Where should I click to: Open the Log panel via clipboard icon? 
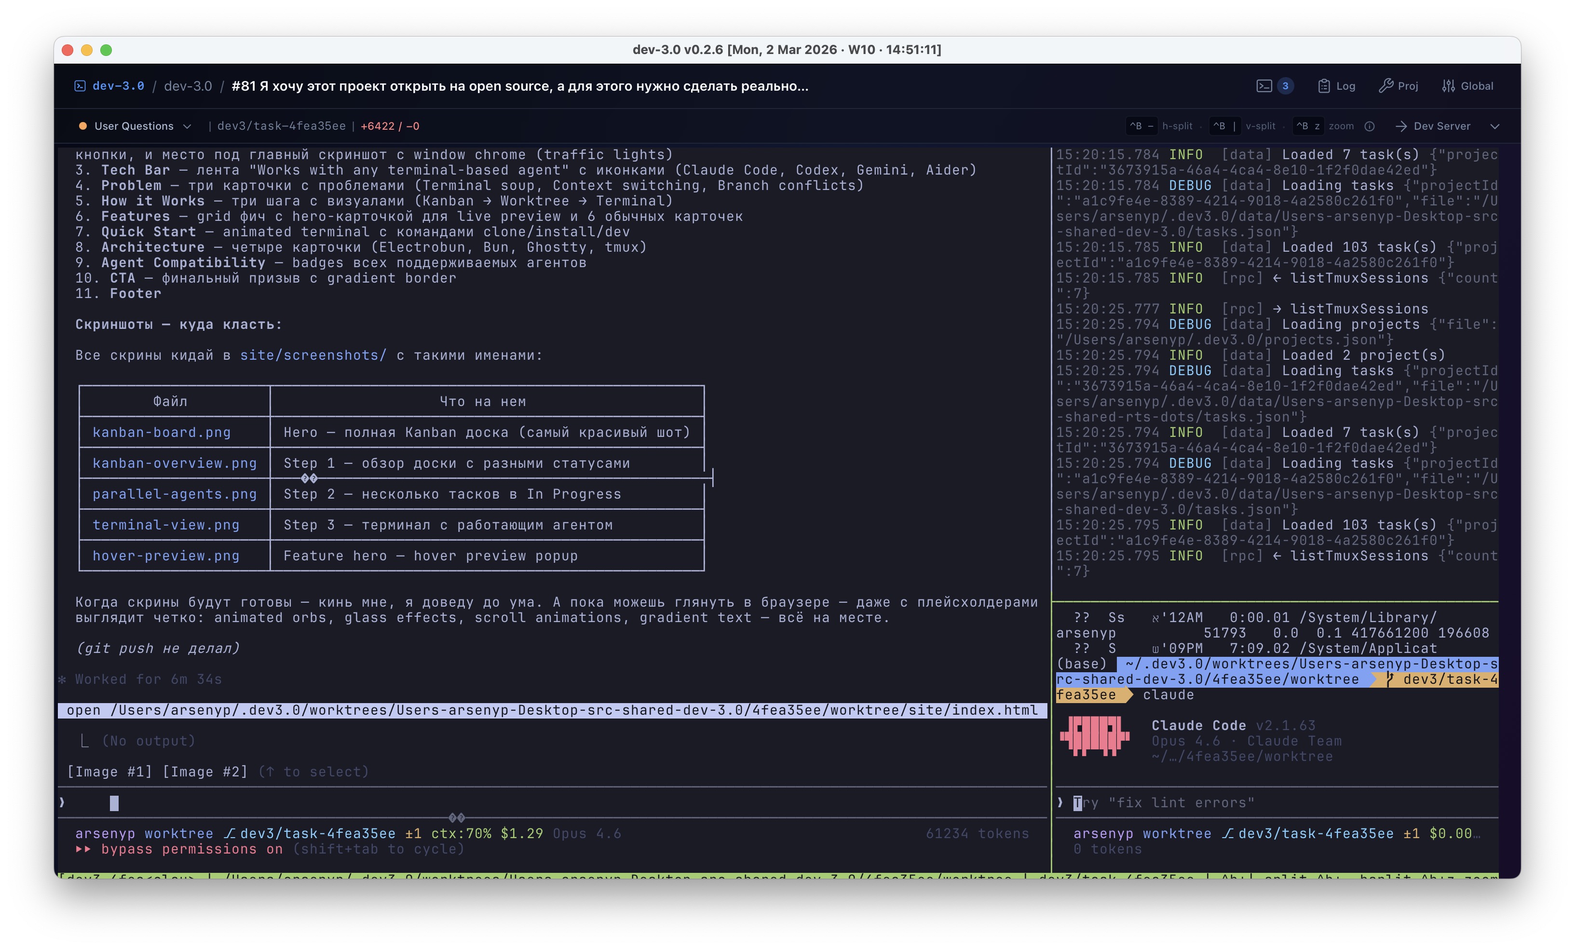(x=1336, y=85)
